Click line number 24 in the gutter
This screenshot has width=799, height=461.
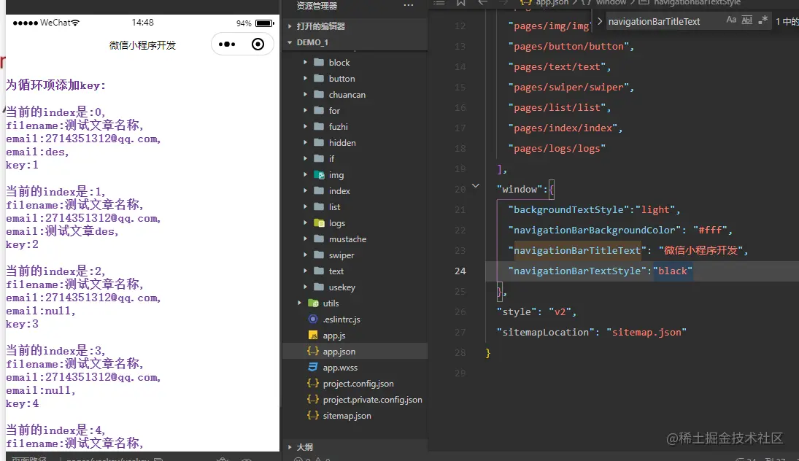click(460, 271)
